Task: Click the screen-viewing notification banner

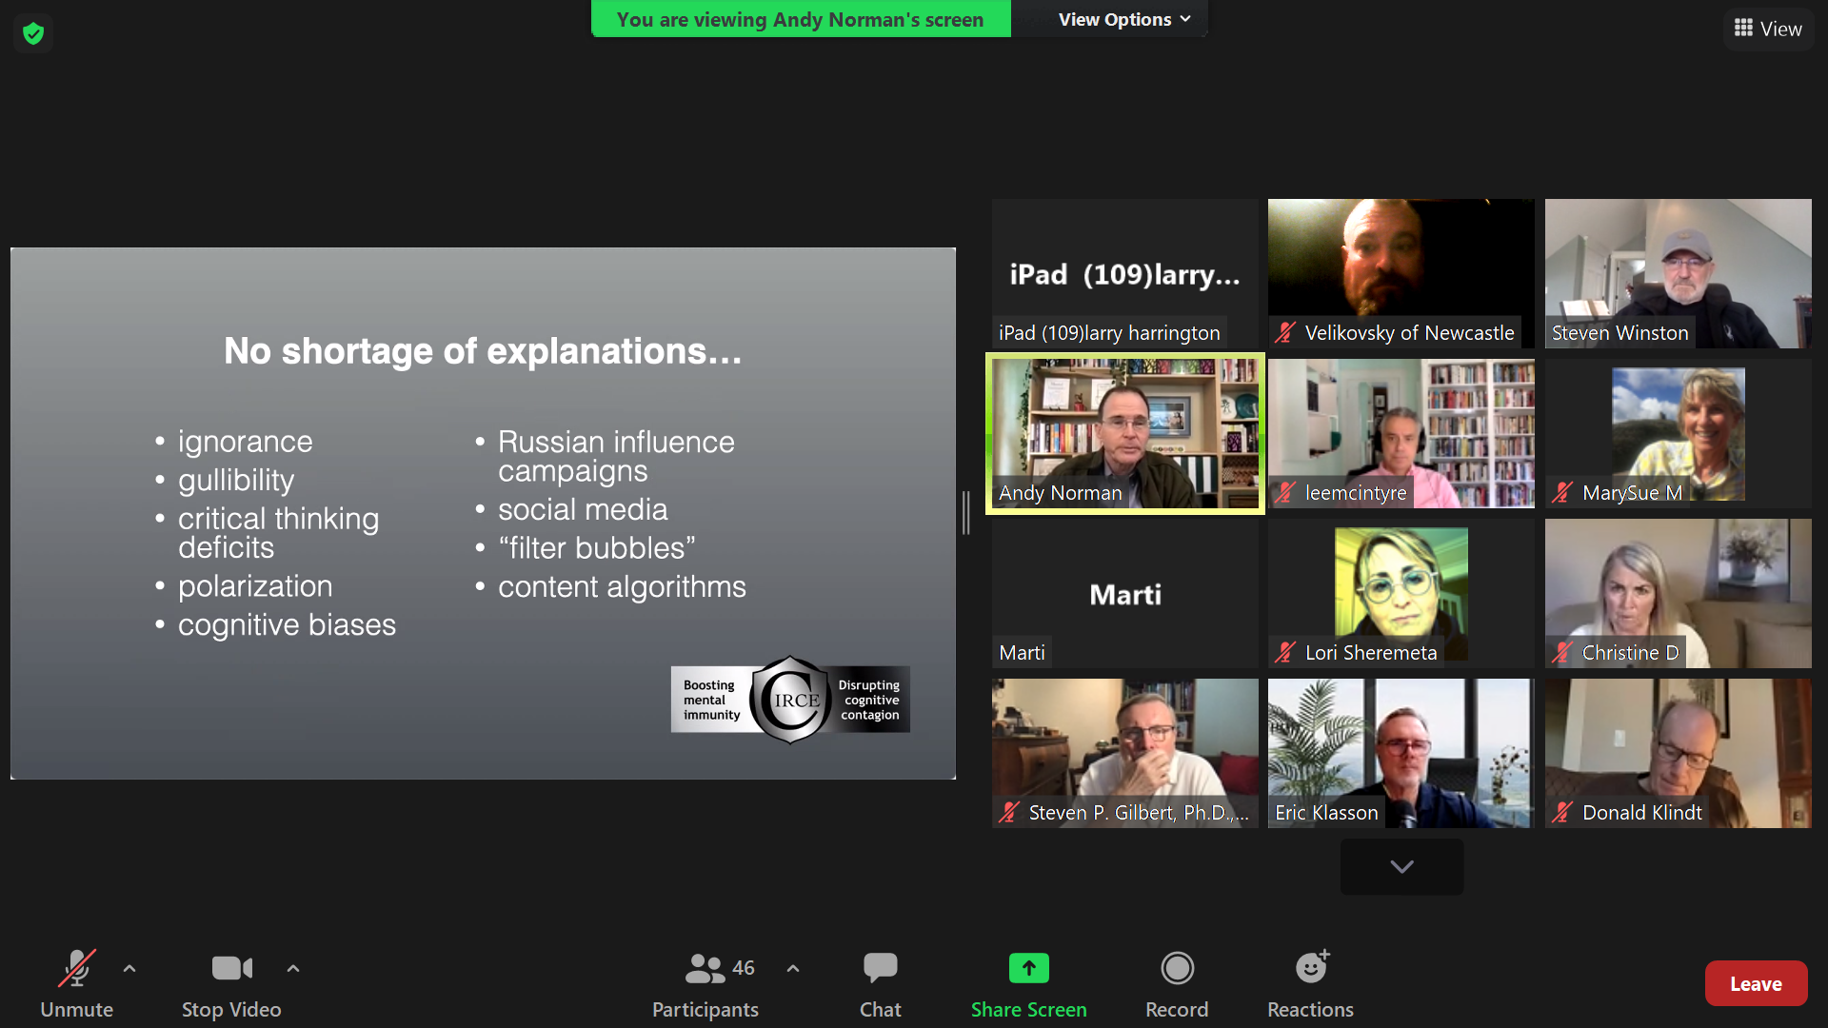Action: [x=800, y=19]
